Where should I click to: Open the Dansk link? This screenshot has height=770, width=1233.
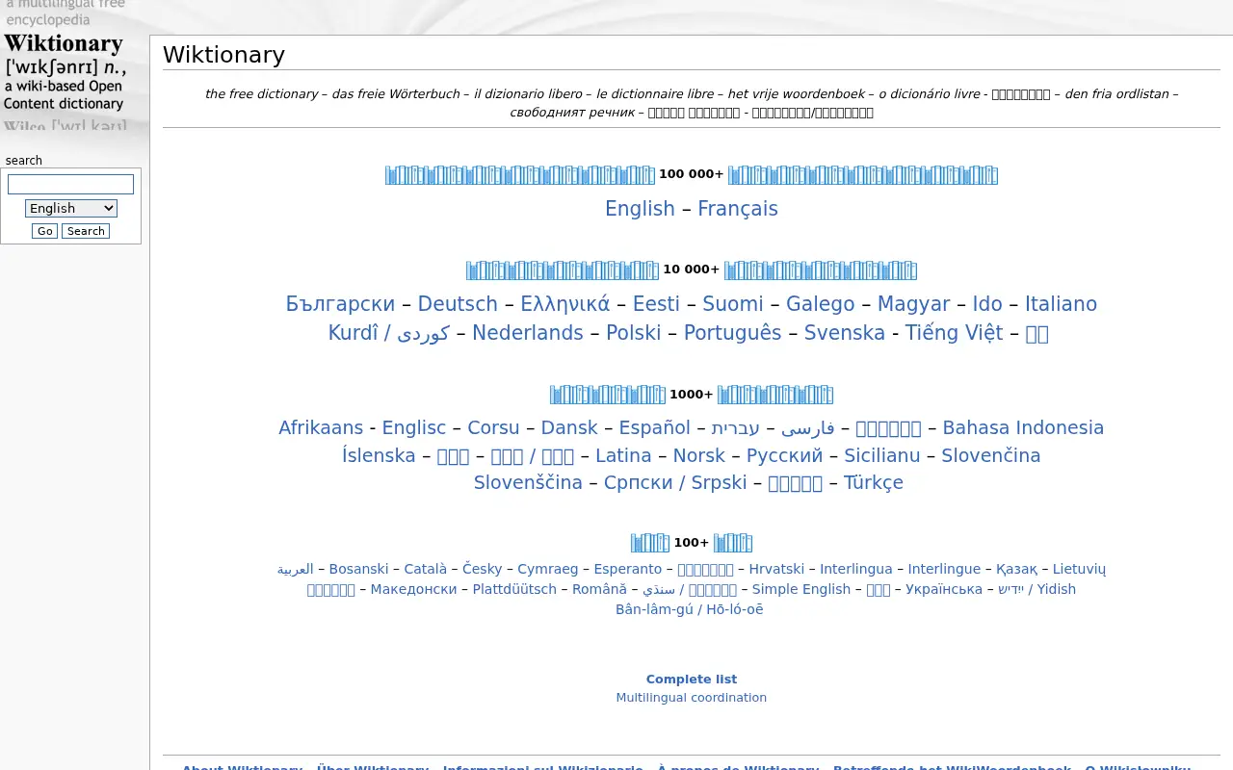click(569, 428)
